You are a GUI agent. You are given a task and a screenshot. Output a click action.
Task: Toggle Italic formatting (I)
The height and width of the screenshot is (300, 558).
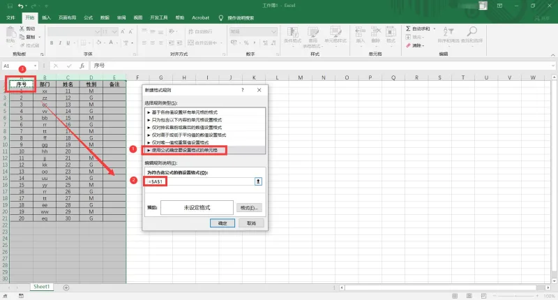60,43
